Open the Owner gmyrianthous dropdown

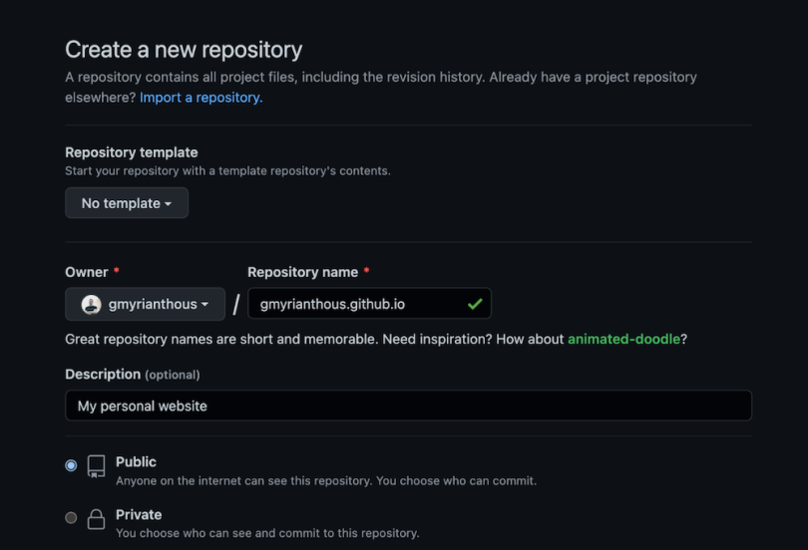(146, 304)
